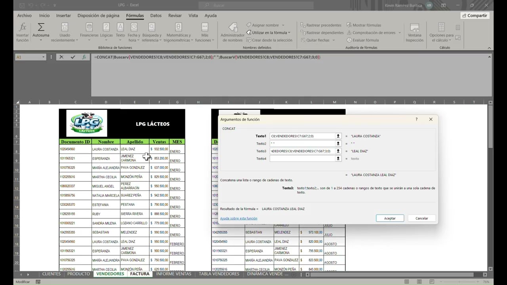Switch to Revisar tab
The width and height of the screenshot is (507, 285).
pos(175,15)
